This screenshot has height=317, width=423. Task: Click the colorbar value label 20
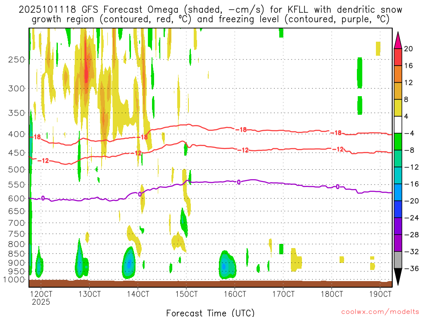click(x=409, y=49)
